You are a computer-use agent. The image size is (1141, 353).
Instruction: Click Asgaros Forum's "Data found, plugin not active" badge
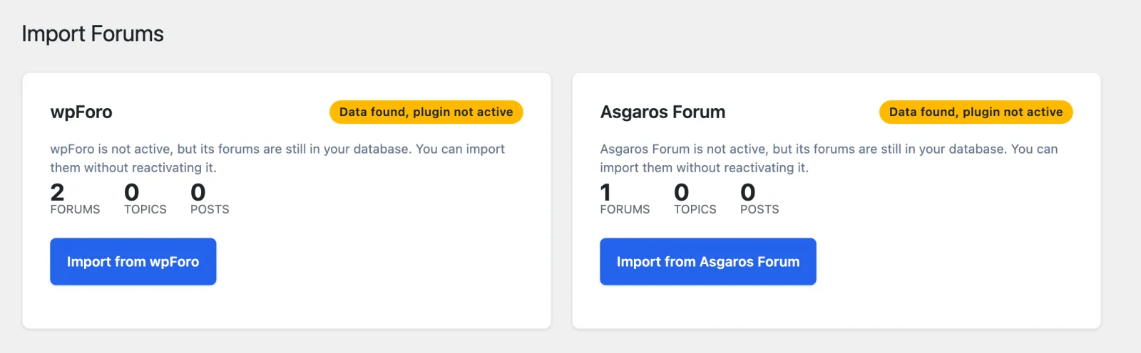(x=976, y=112)
